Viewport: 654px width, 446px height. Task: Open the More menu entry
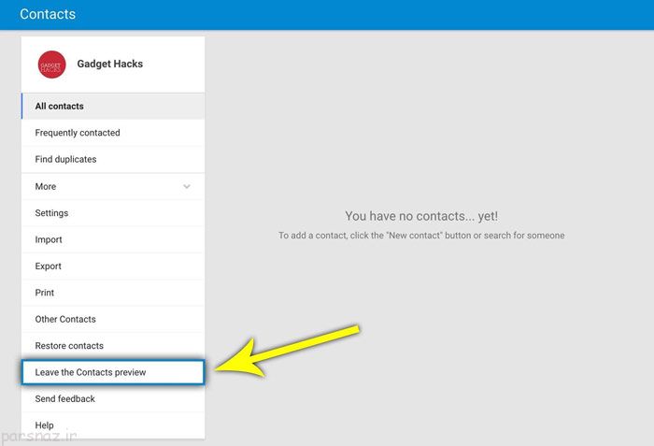[113, 186]
